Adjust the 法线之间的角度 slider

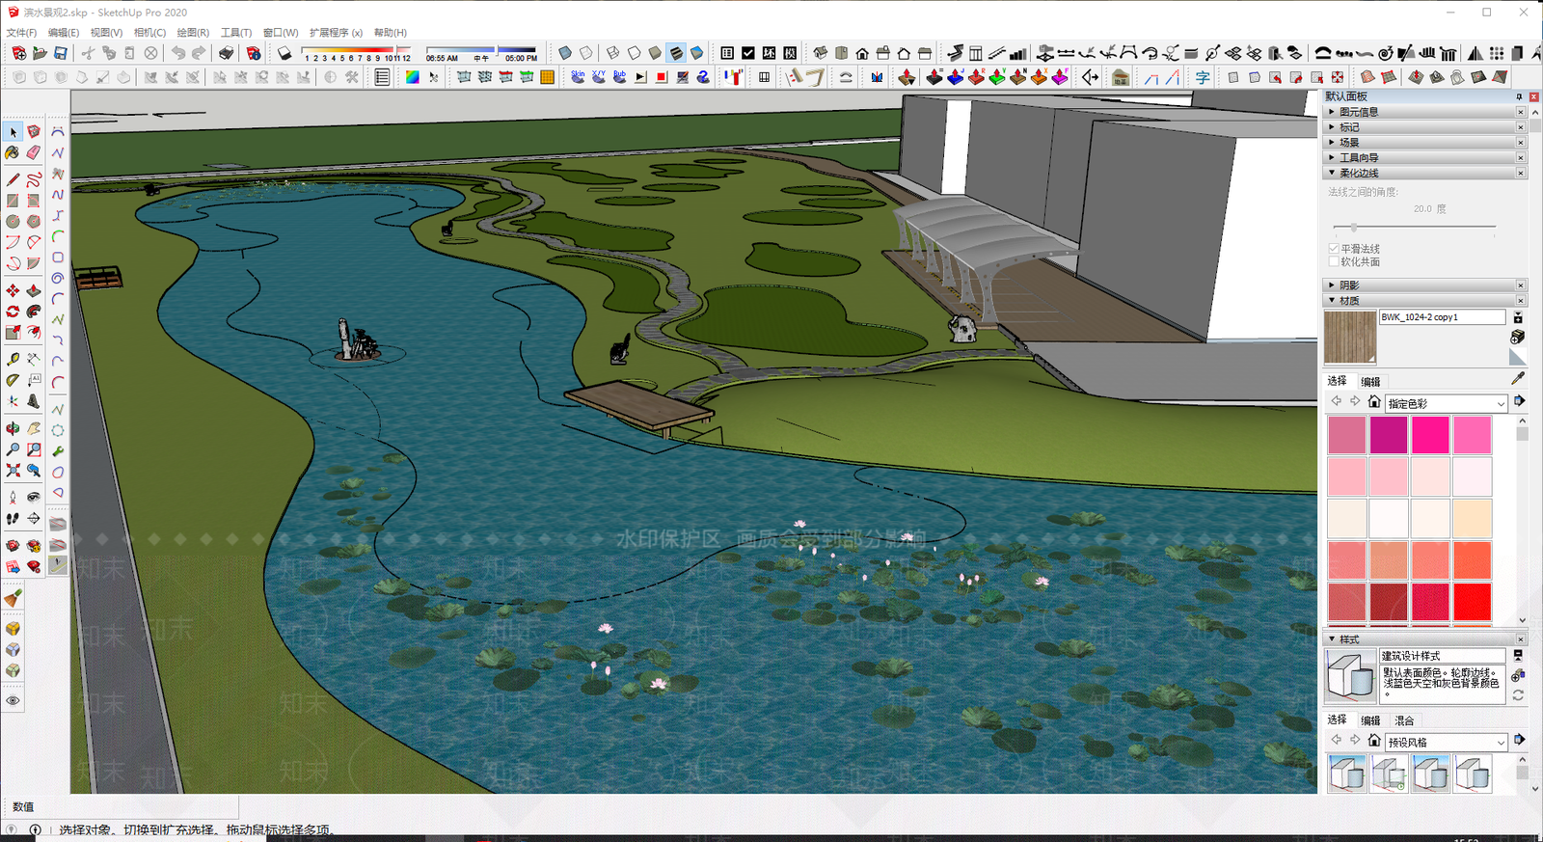click(x=1354, y=228)
